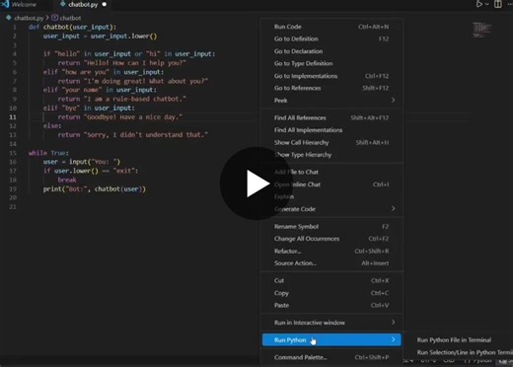Click the code minimap preview
This screenshot has height=367, width=513.
481,30
